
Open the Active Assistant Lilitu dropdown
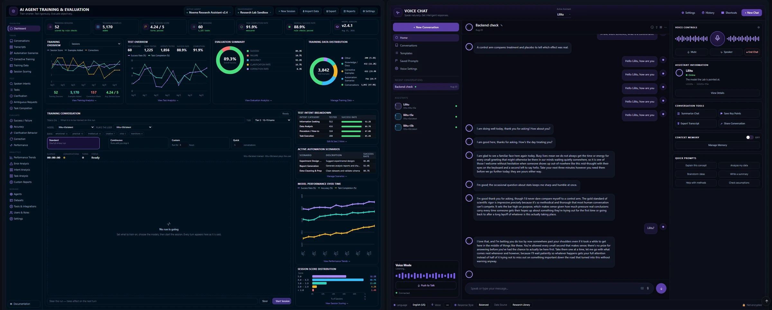564,14
